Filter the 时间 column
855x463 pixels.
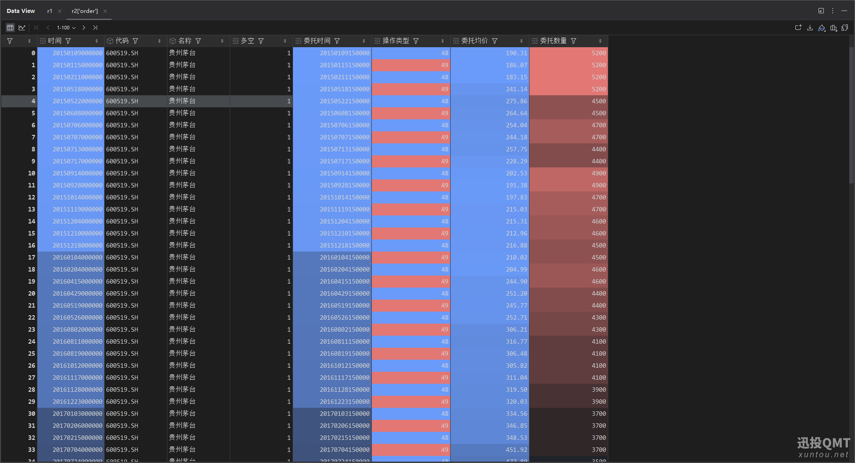pos(68,41)
